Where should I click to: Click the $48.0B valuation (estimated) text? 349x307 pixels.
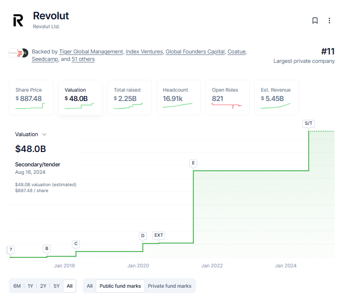(x=46, y=185)
